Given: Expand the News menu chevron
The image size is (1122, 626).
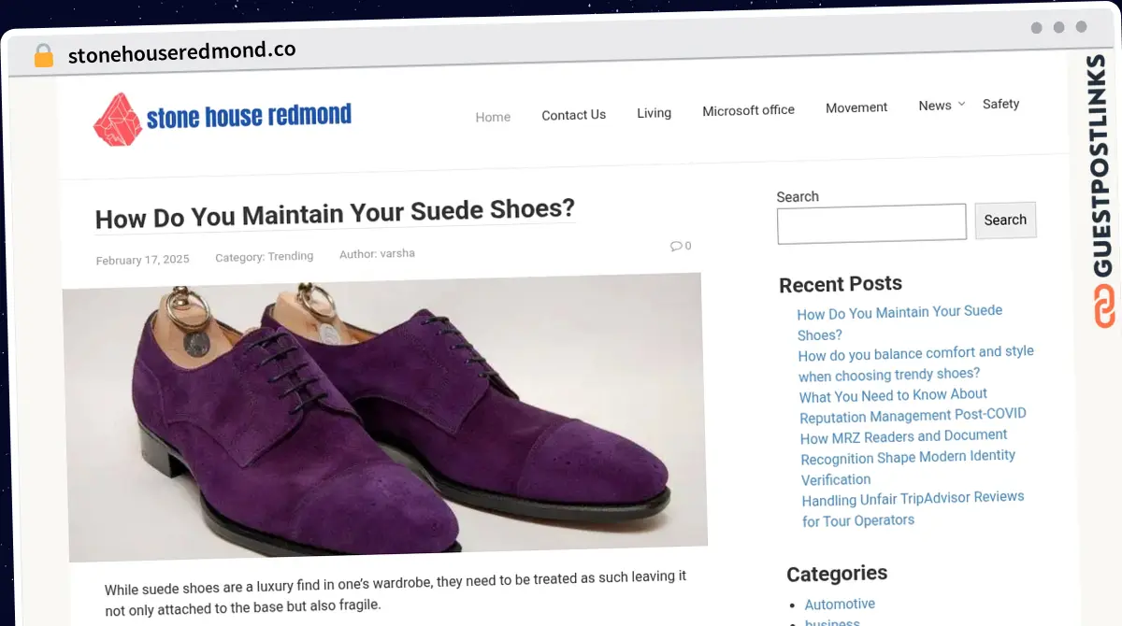Looking at the screenshot, I should tap(962, 104).
